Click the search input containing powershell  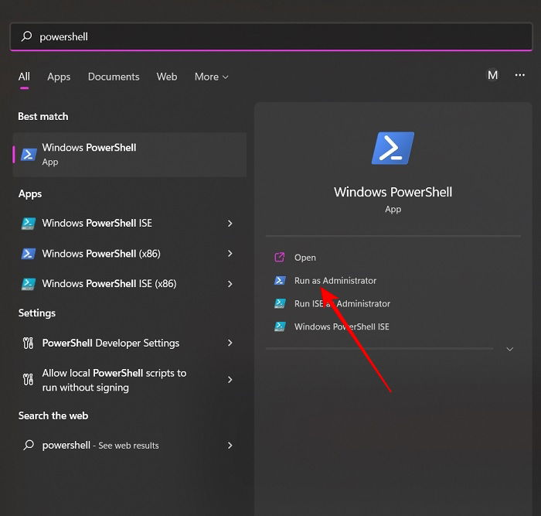271,36
